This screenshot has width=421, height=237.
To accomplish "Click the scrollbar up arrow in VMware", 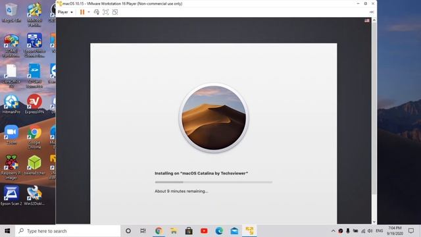I will (x=374, y=20).
